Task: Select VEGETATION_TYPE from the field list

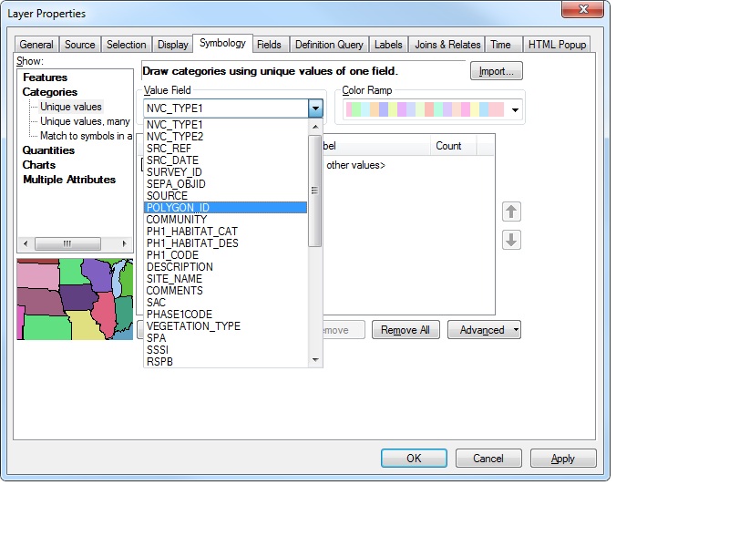Action: [x=196, y=325]
